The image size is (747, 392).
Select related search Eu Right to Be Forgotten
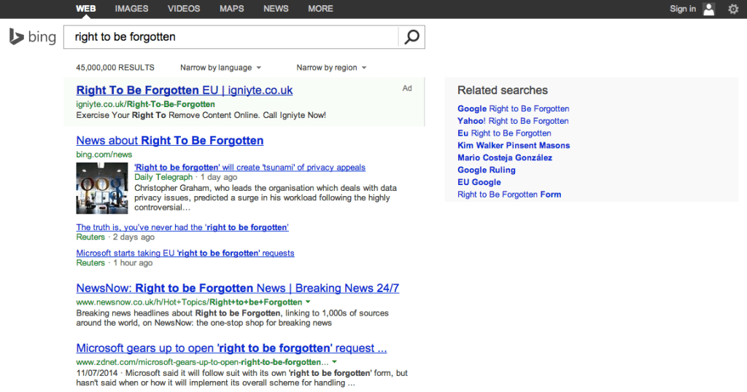[504, 133]
